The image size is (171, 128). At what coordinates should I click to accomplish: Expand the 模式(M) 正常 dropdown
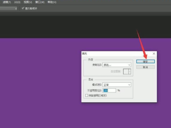coord(117,85)
